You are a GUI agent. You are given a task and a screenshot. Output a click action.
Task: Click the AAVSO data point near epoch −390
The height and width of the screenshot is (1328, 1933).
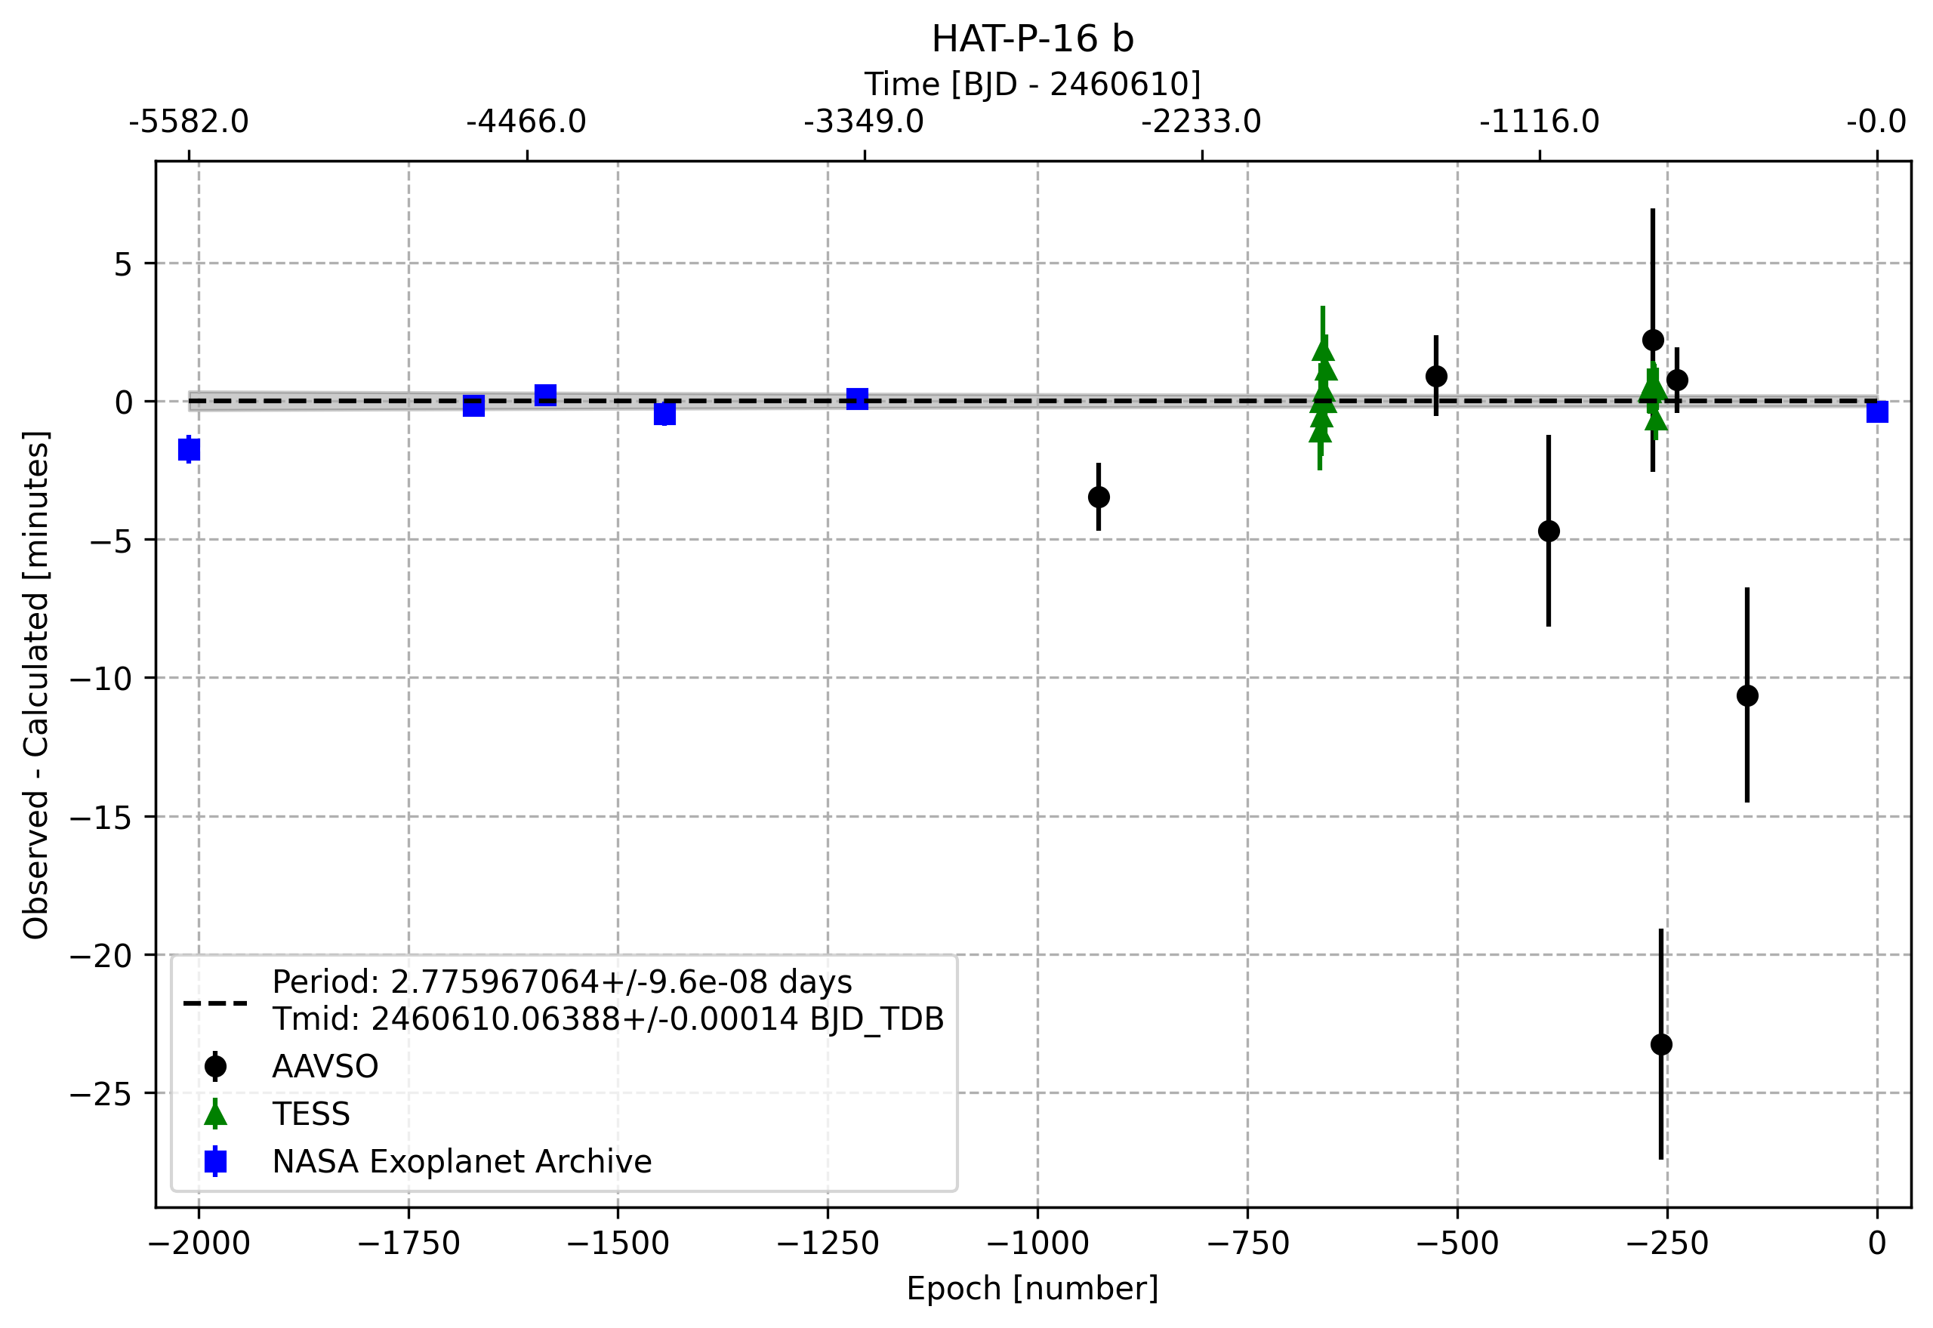(x=1549, y=531)
